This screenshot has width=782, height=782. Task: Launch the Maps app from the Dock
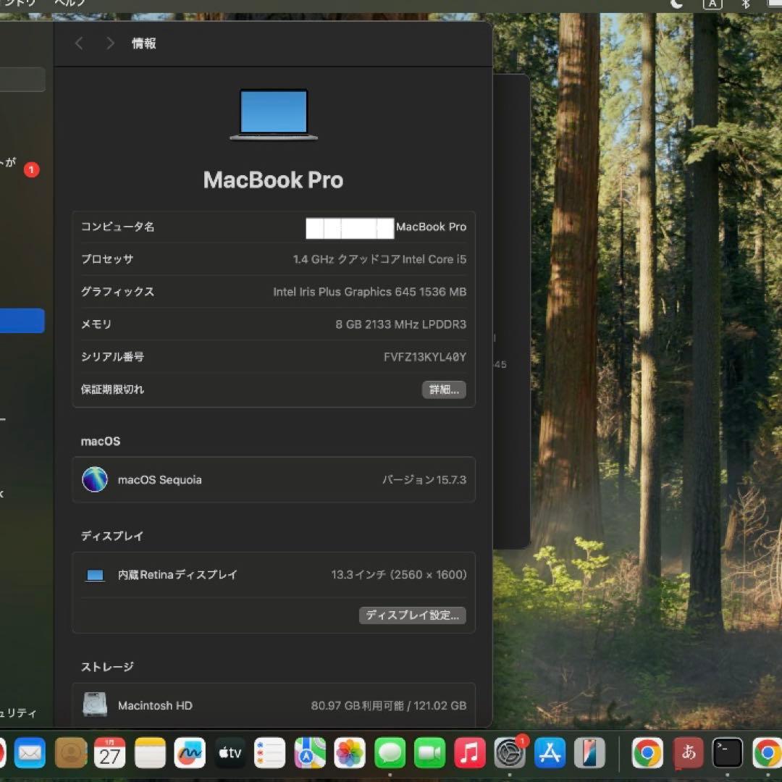(310, 753)
